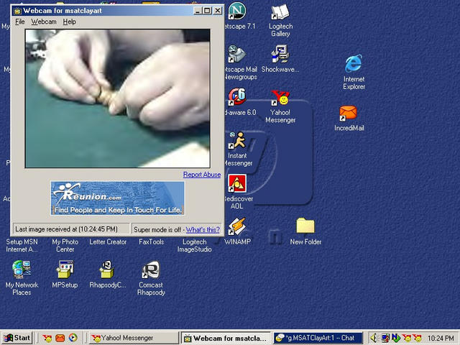This screenshot has width=460, height=345.
Task: Open the File menu in Webcam window
Action: coord(20,22)
